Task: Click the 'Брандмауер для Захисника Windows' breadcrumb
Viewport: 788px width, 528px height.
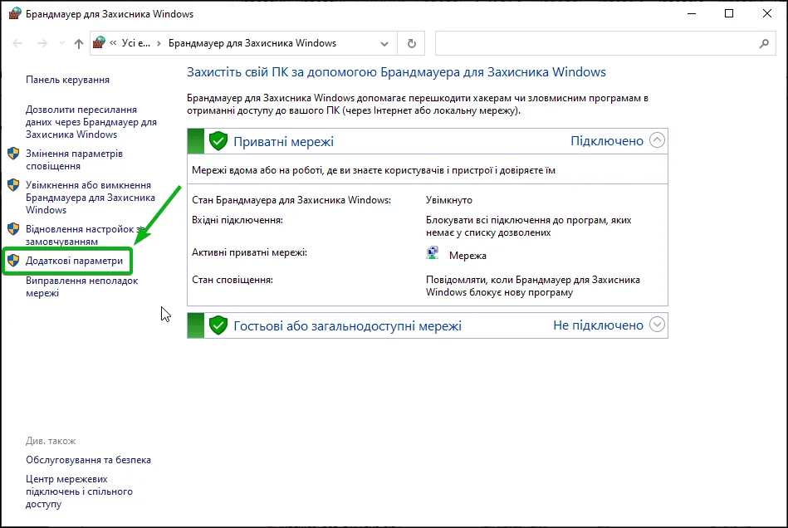Action: point(252,43)
